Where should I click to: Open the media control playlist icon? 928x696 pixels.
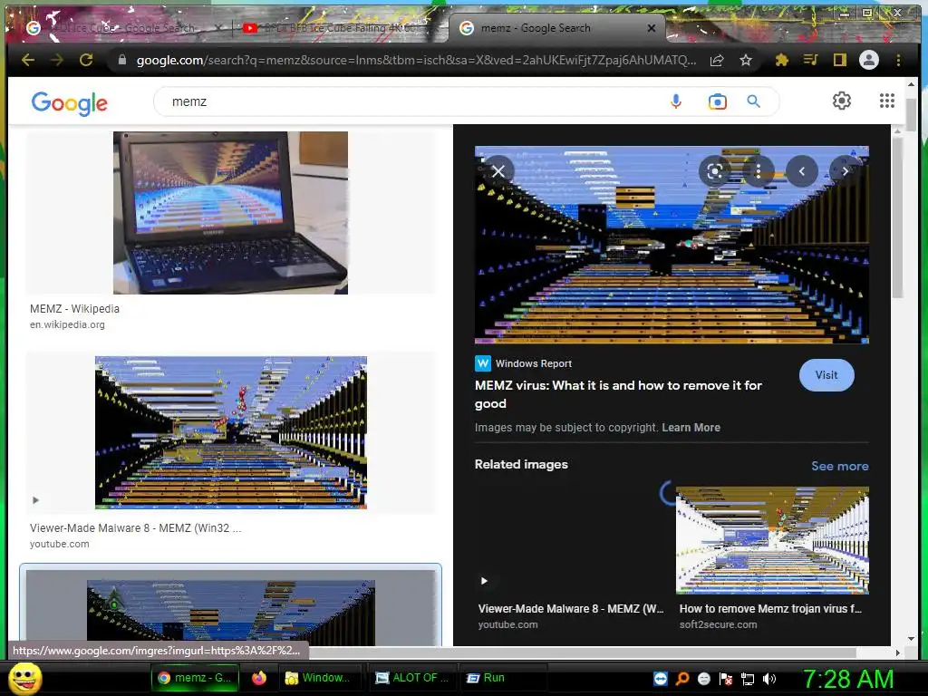(811, 60)
